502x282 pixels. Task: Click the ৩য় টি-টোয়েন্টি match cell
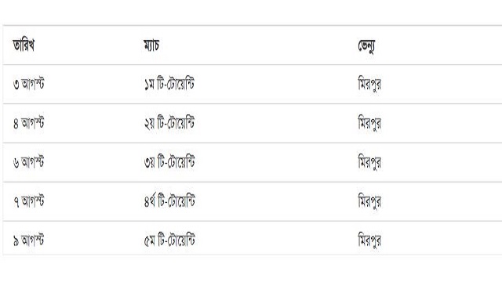pyautogui.click(x=169, y=162)
